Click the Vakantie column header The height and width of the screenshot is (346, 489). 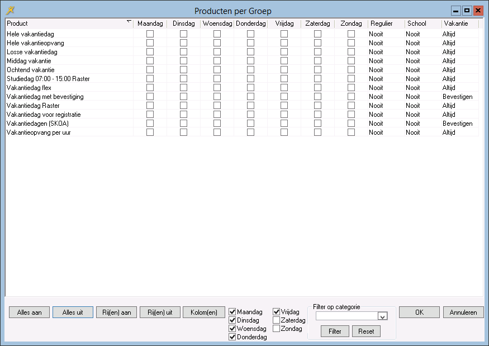pyautogui.click(x=459, y=23)
